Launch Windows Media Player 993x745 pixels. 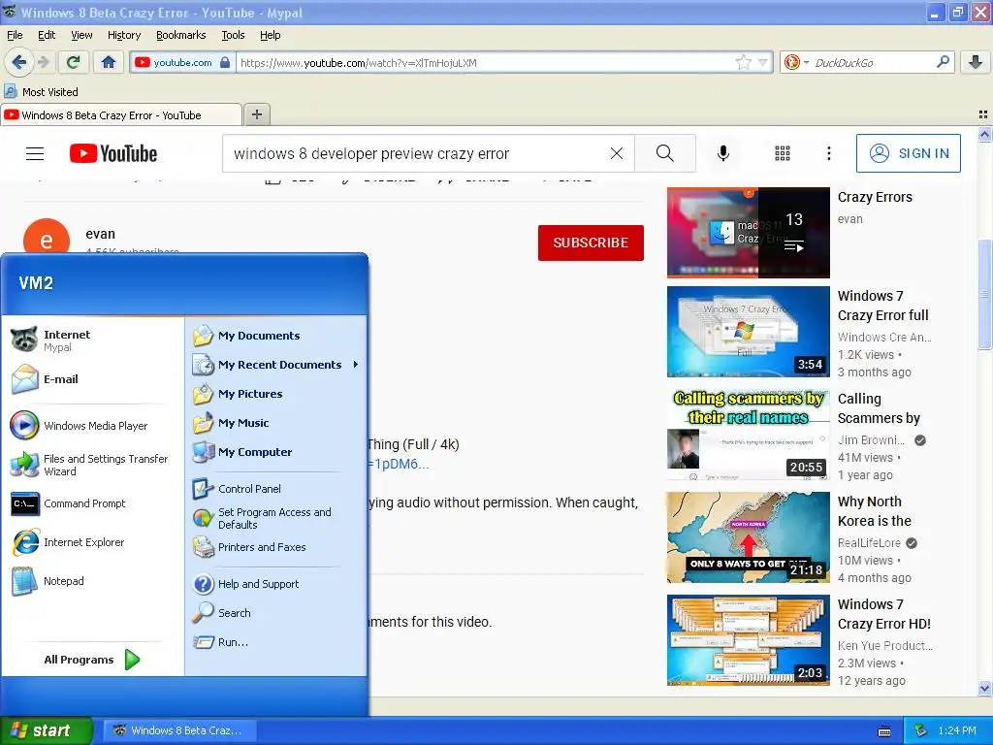[91, 426]
